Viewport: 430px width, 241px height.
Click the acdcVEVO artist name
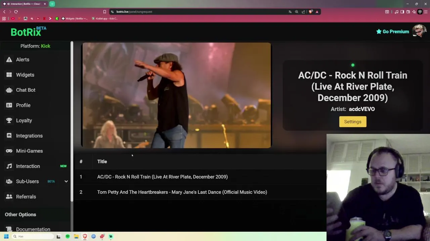coord(362,109)
